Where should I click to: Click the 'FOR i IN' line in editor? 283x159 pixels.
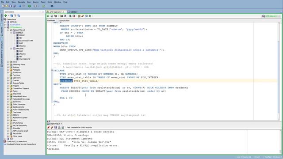click(x=66, y=98)
